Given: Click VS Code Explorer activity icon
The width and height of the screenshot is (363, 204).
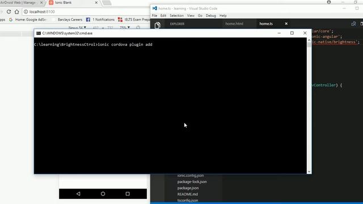Looking at the screenshot, I should click(x=158, y=25).
